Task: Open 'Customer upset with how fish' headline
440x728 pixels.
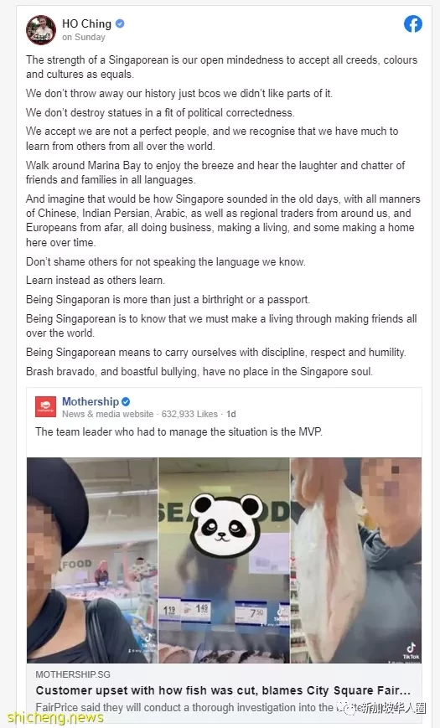Action: pyautogui.click(x=223, y=690)
